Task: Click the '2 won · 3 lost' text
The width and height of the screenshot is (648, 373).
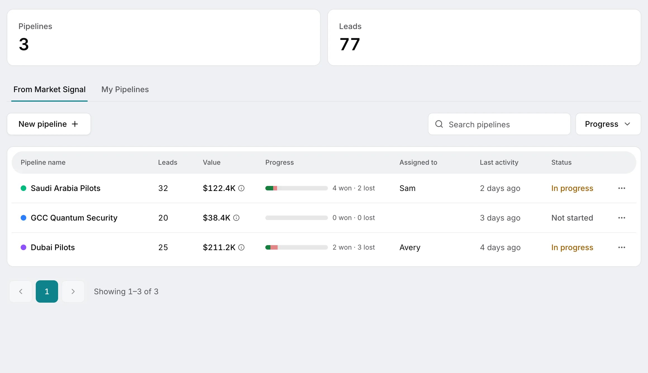Action: point(354,248)
